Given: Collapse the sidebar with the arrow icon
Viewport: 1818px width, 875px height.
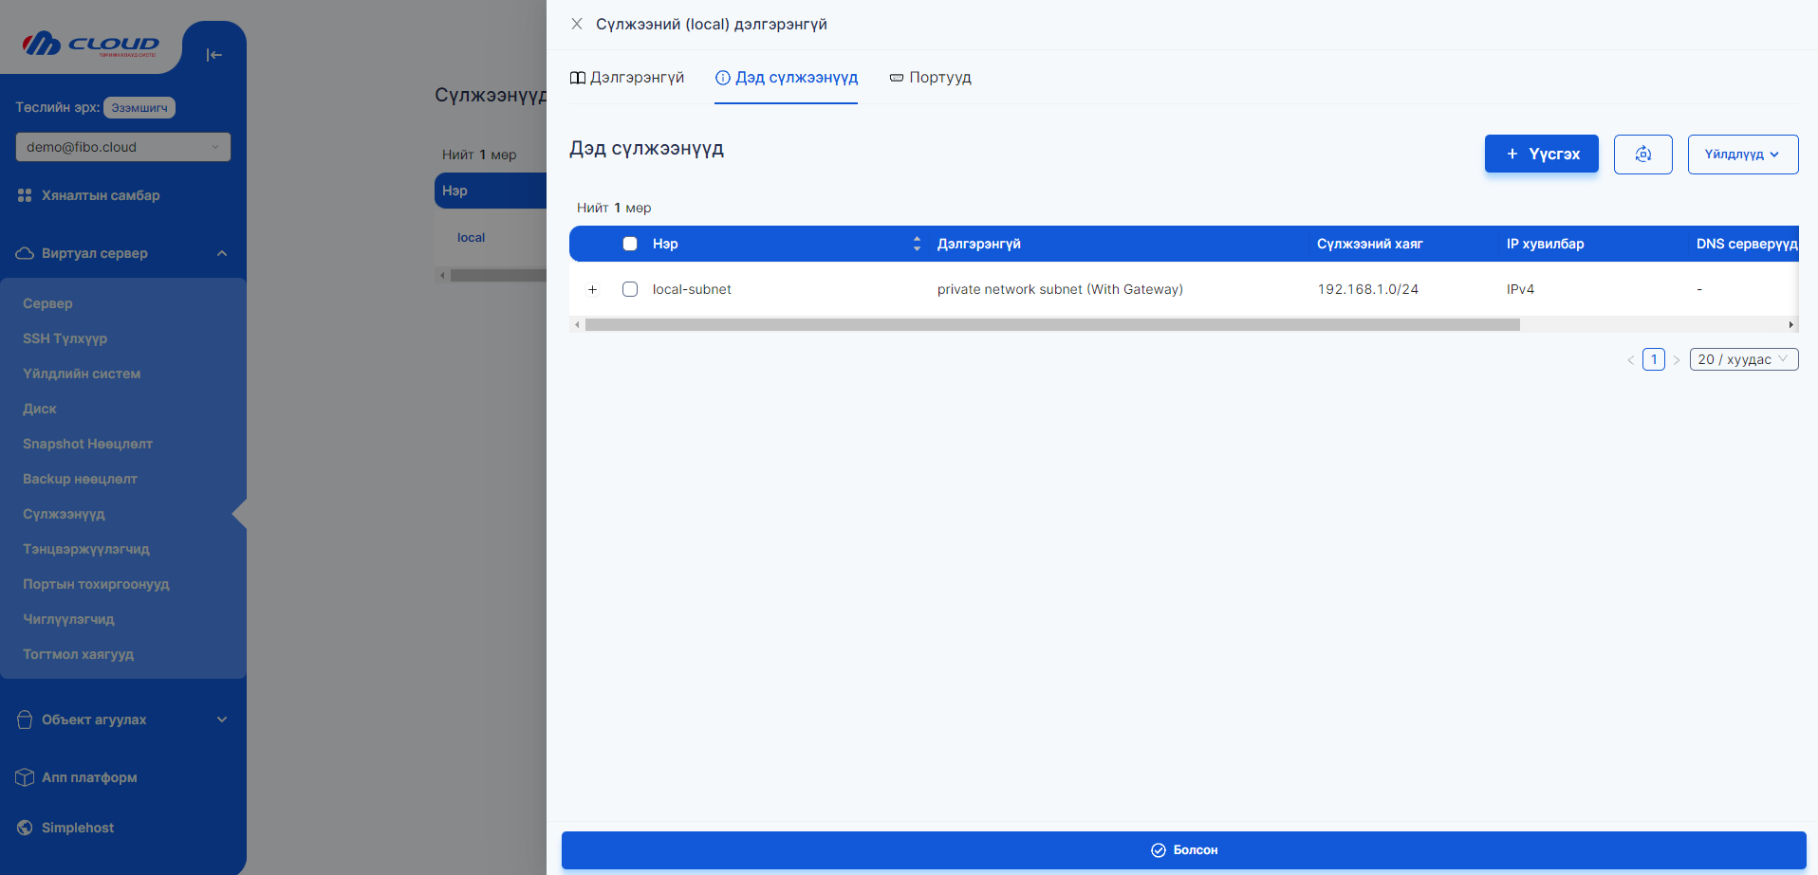Looking at the screenshot, I should point(213,55).
